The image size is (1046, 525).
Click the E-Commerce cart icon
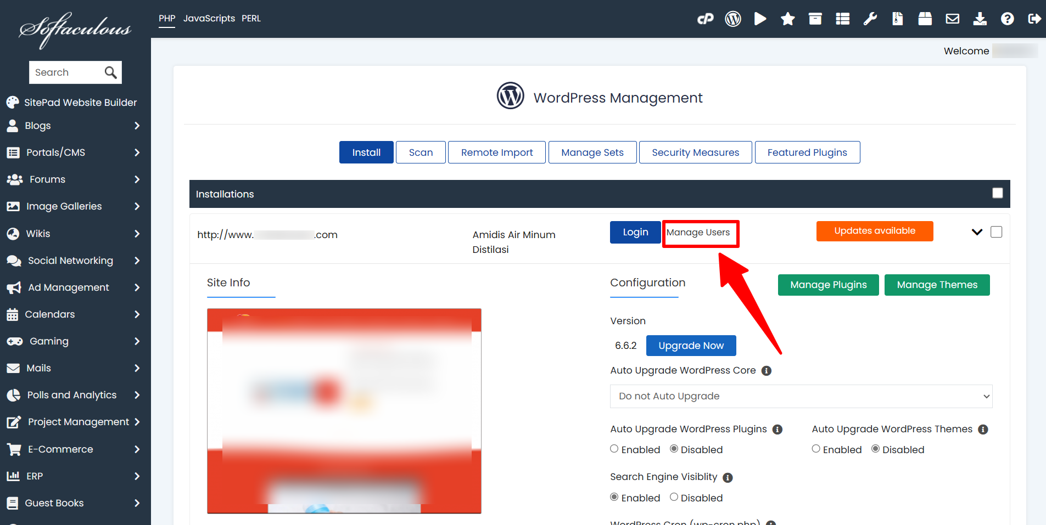(x=14, y=449)
